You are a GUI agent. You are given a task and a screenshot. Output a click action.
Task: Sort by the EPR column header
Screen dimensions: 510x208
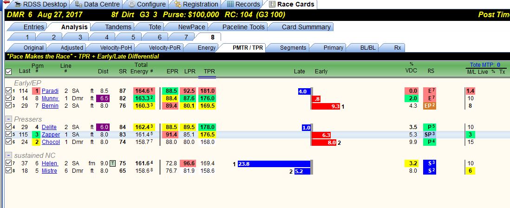click(x=172, y=71)
